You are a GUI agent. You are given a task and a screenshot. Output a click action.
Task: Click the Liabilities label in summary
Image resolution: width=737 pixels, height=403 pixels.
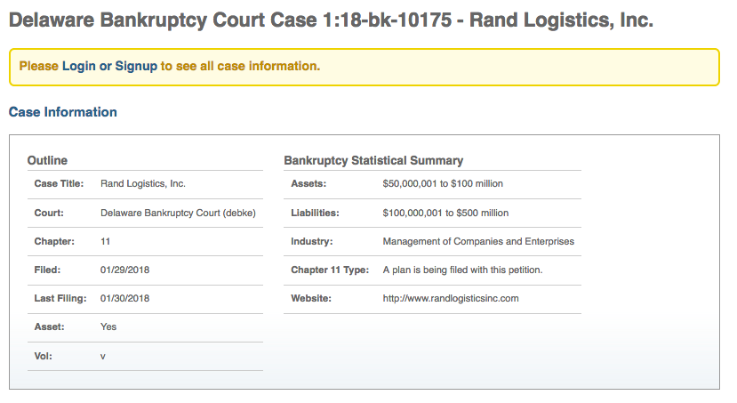[315, 213]
